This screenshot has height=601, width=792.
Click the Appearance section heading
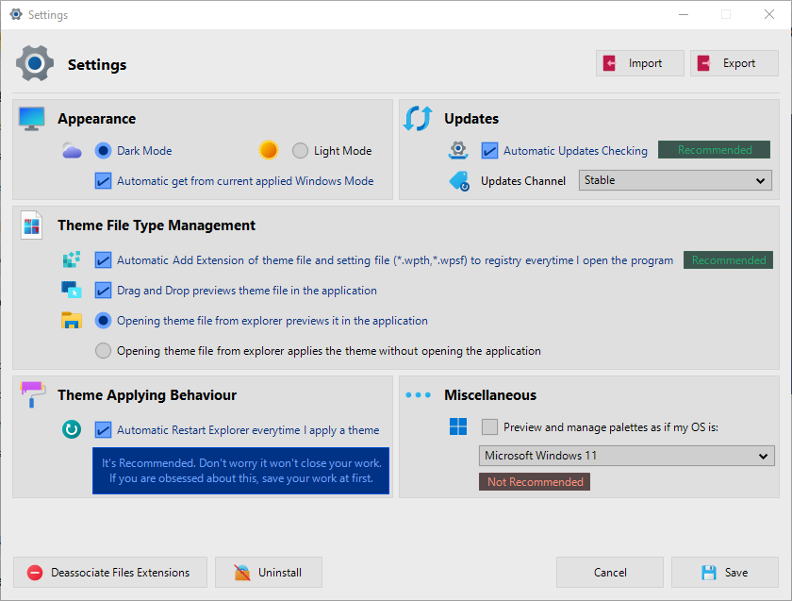point(96,119)
